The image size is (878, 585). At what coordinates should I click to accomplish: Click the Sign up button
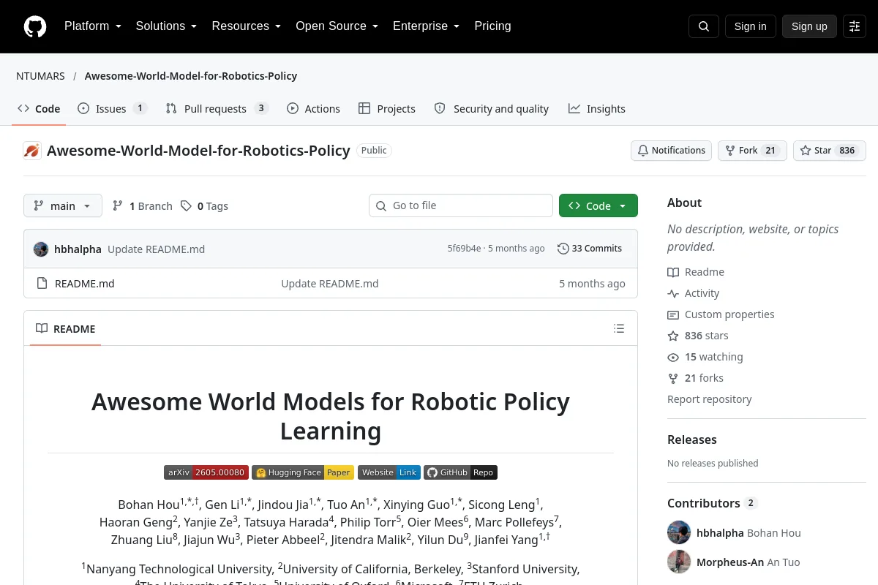click(x=809, y=26)
